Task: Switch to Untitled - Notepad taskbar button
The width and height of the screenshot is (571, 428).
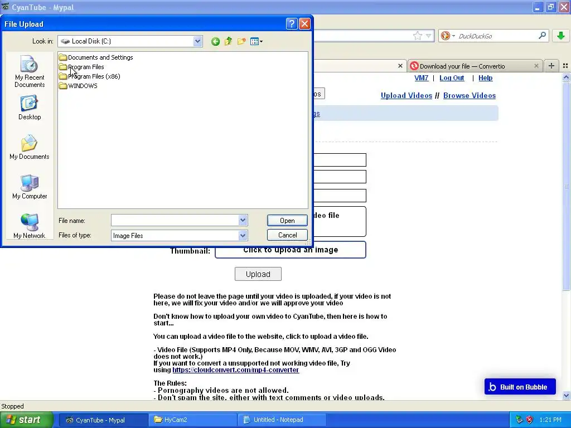Action: pyautogui.click(x=282, y=420)
